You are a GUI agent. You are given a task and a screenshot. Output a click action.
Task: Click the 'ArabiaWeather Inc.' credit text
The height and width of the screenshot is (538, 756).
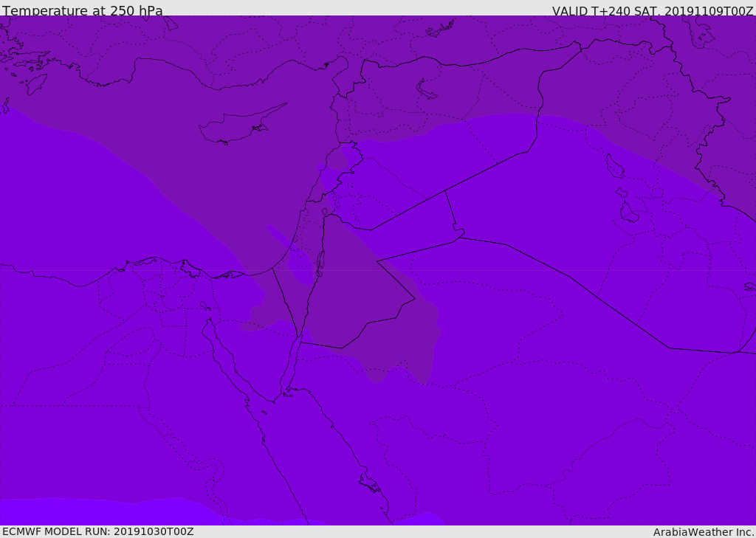[704, 532]
